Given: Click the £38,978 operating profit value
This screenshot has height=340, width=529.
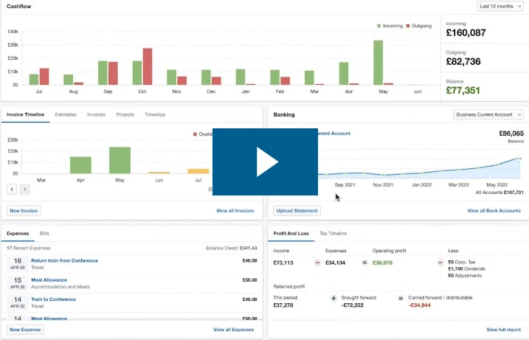Looking at the screenshot, I should (382, 263).
